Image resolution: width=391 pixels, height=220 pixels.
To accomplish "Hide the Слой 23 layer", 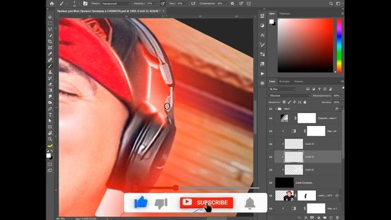I will pyautogui.click(x=271, y=144).
